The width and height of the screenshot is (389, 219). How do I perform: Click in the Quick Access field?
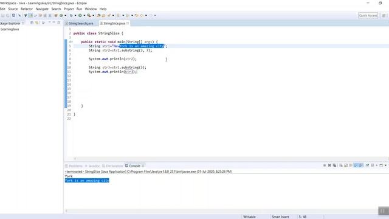click(x=368, y=15)
